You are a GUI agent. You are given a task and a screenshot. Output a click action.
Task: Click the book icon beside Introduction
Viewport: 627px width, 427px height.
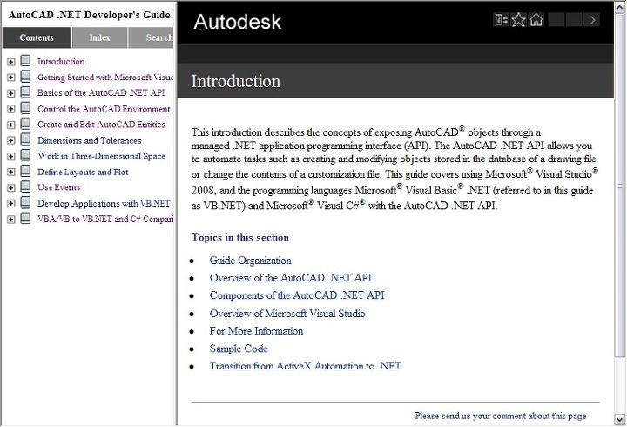(x=25, y=61)
